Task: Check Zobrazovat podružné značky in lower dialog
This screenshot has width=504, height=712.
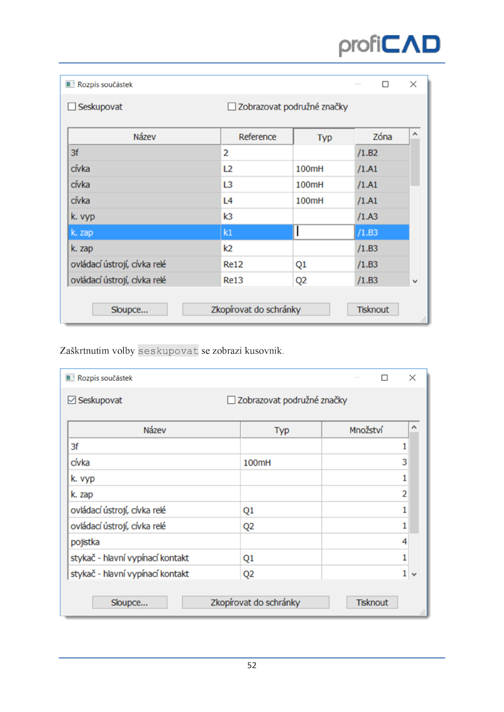Action: [x=231, y=400]
